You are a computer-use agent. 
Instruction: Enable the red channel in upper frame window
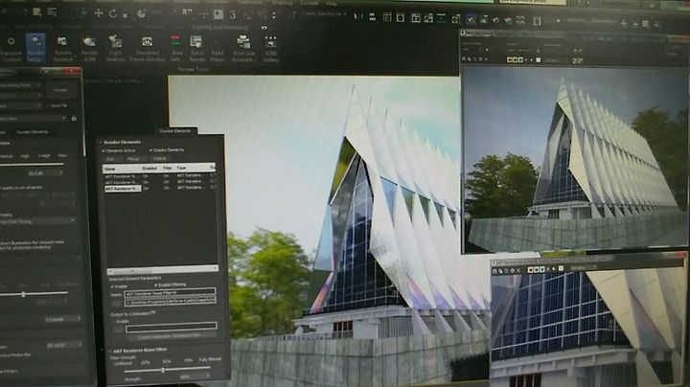tap(510, 59)
